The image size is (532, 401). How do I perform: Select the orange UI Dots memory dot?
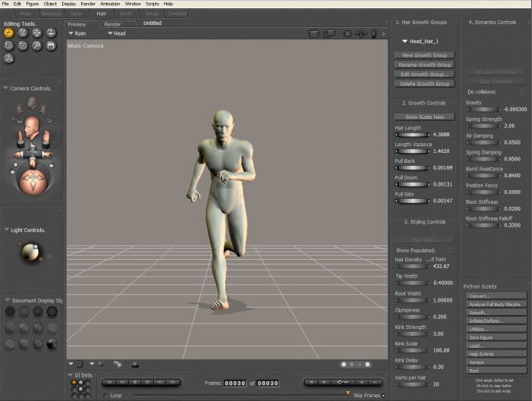(x=74, y=382)
